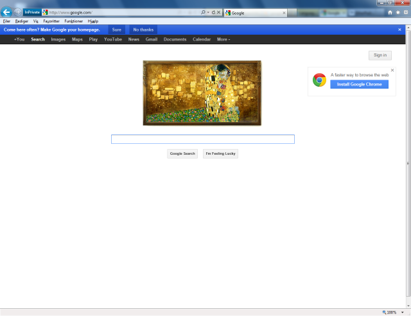This screenshot has height=316, width=411.
Task: Dismiss the blue homepage banner
Action: (399, 30)
